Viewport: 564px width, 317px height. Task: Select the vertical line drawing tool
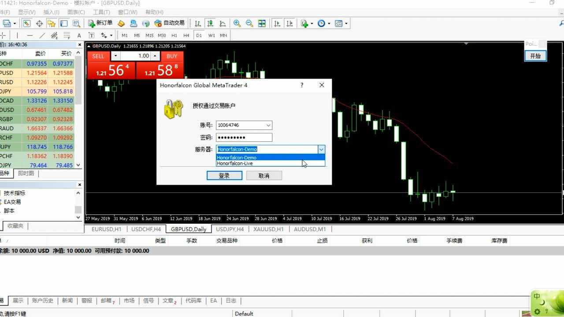(17, 35)
